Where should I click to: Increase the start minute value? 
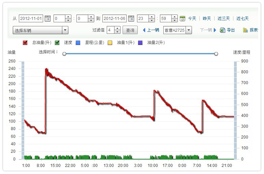91,17
